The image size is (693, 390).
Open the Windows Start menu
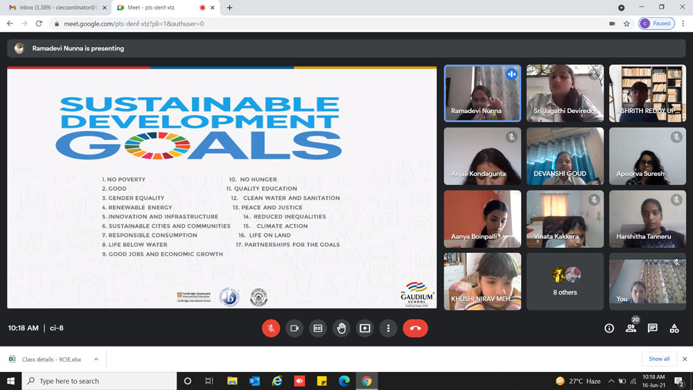[x=10, y=381]
